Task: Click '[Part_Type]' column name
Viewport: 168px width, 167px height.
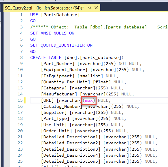Action: click(55, 119)
